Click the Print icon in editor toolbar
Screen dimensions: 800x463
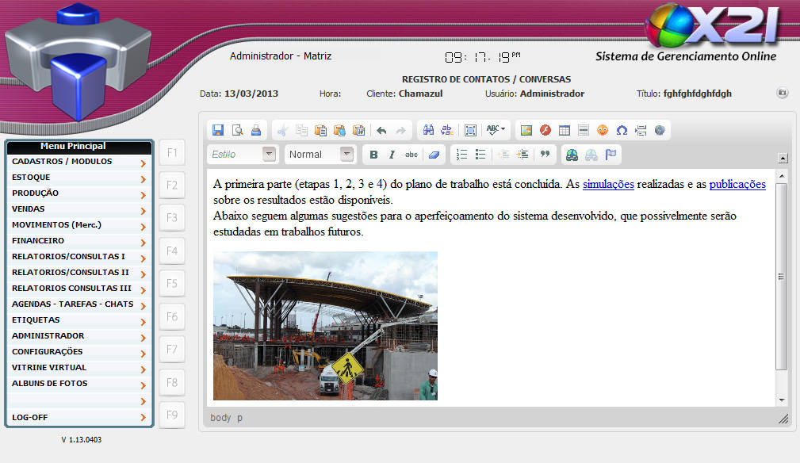255,131
